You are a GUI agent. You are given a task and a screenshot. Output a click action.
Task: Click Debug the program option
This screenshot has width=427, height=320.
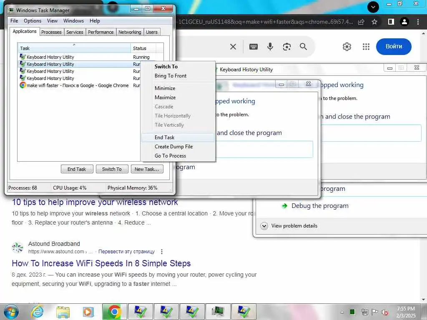tap(320, 206)
